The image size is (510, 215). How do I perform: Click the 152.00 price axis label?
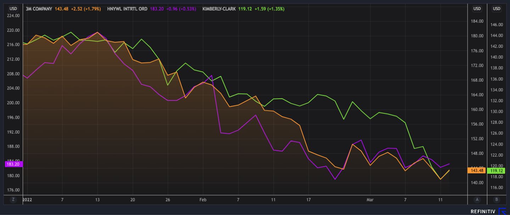tap(477, 139)
